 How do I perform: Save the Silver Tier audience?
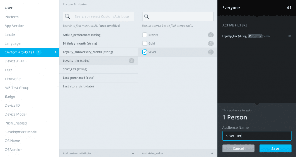click(x=275, y=148)
